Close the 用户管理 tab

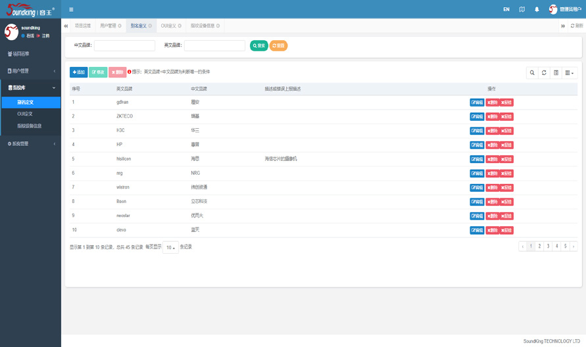tap(120, 26)
